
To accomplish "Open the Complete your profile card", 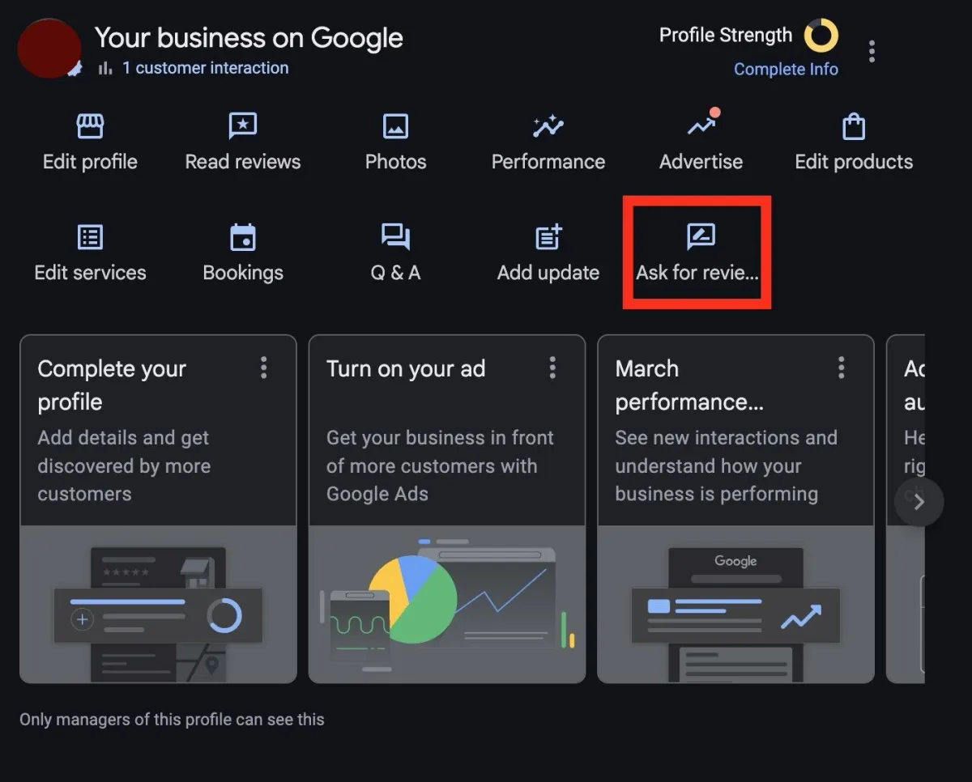I will [158, 509].
